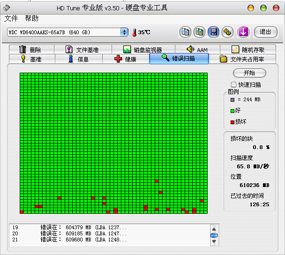The width and height of the screenshot is (285, 255).
Task: Click the copy info to clipboard icon
Action: [185, 32]
